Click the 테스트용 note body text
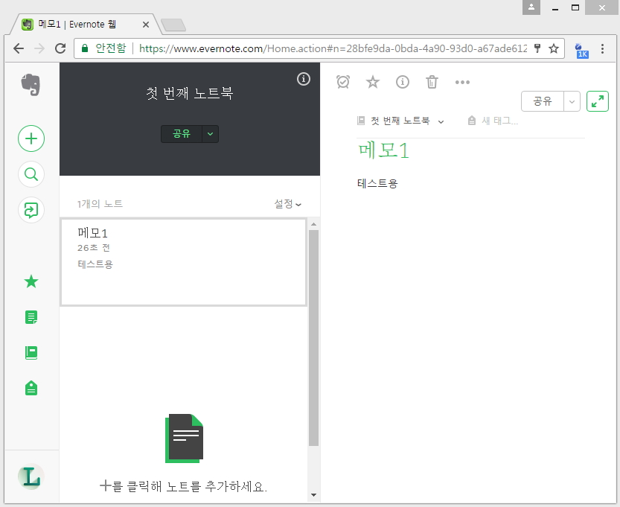Viewport: 620px width, 507px height. (377, 183)
